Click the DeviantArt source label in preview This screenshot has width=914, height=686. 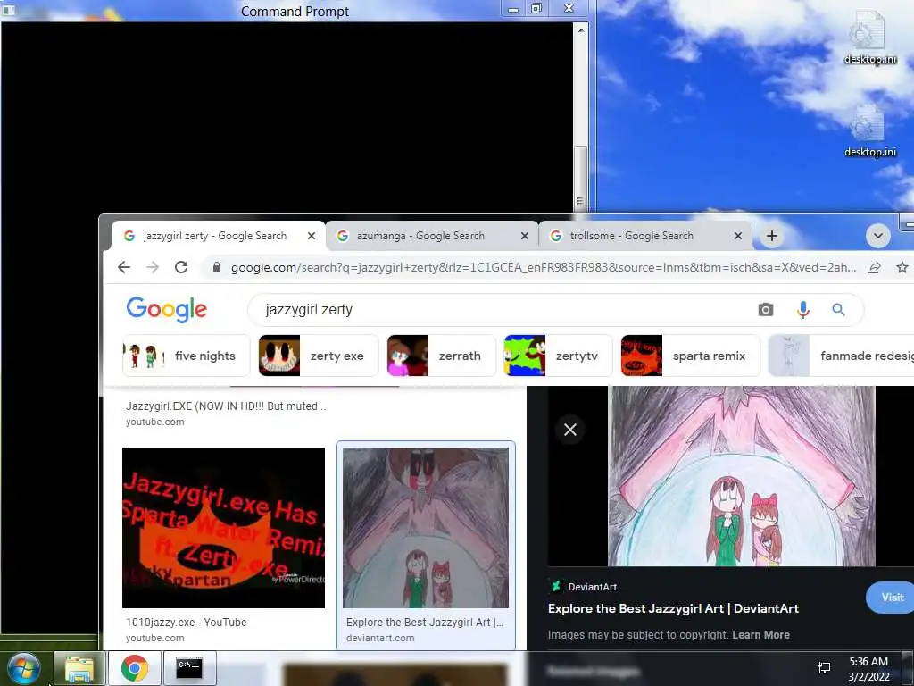pyautogui.click(x=584, y=587)
